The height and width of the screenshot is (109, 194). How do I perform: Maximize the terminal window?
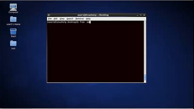[x=141, y=15]
